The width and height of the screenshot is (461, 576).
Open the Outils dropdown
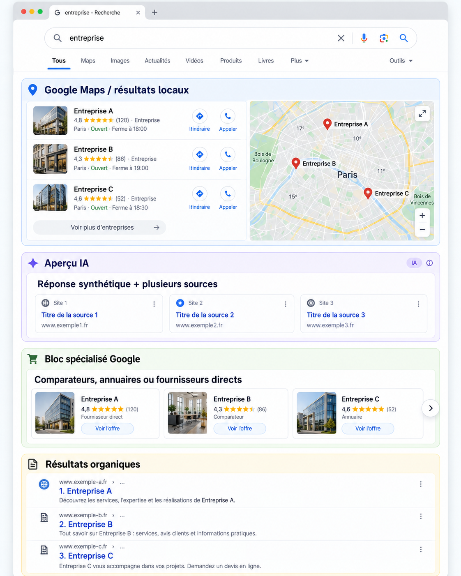click(401, 61)
